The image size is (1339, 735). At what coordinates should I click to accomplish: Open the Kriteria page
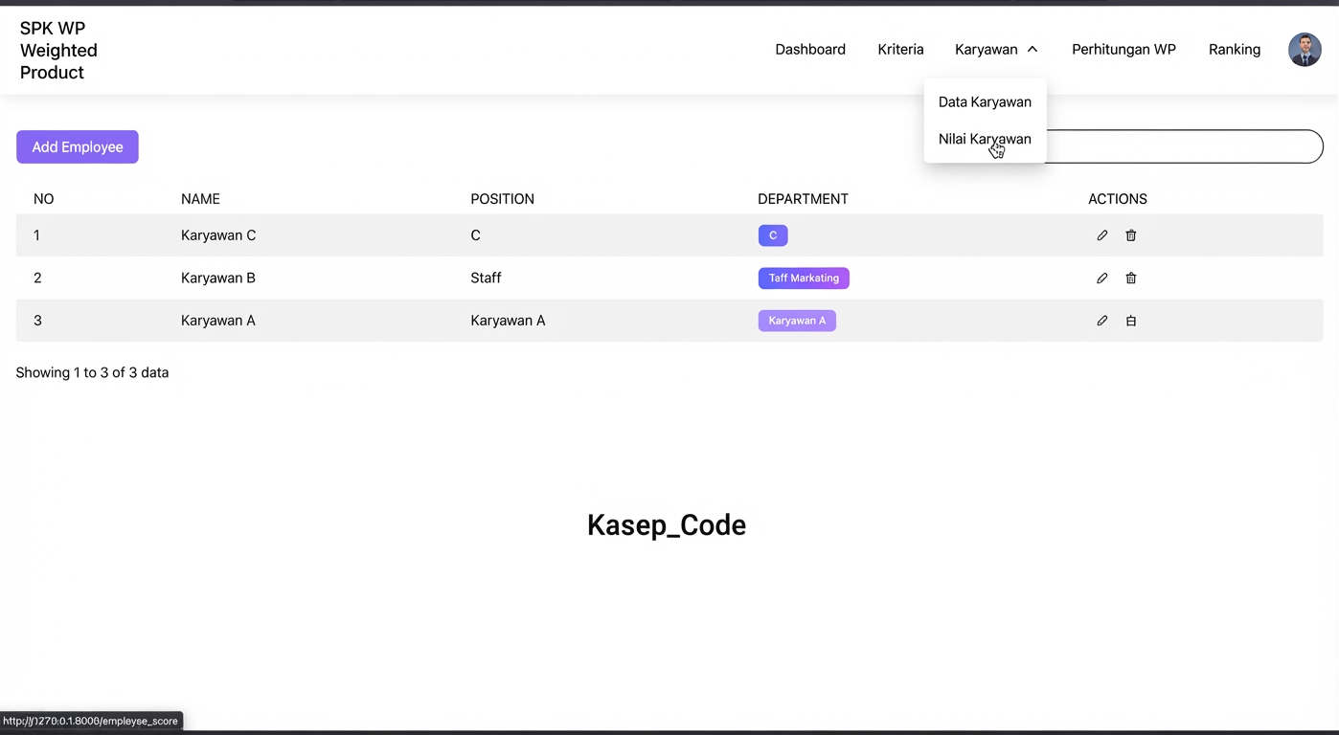tap(900, 50)
